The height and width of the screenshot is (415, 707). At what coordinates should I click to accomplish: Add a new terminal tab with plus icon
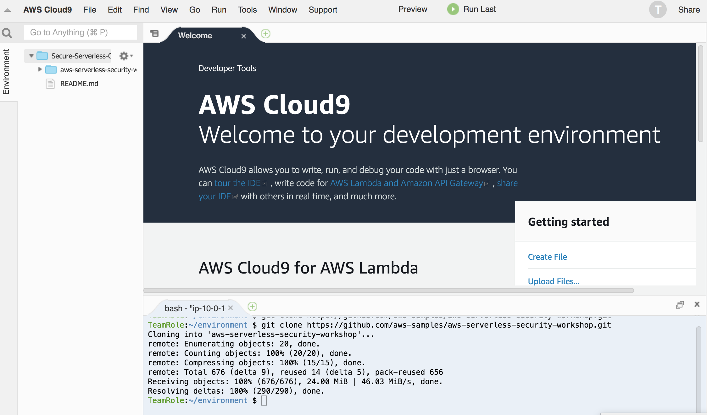pyautogui.click(x=252, y=306)
